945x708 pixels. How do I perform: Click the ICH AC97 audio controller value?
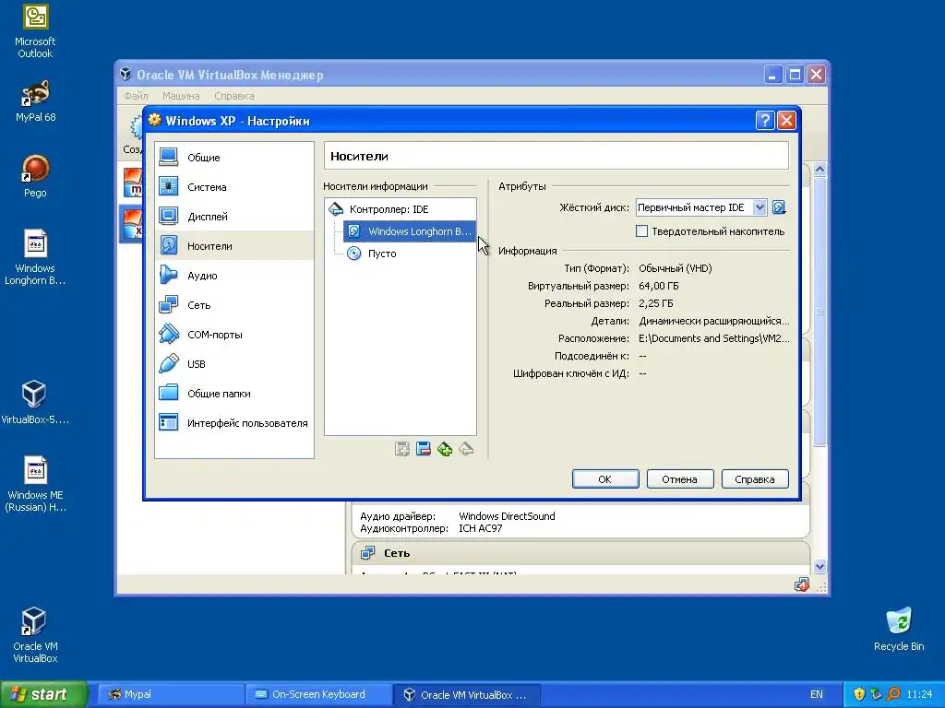(480, 528)
